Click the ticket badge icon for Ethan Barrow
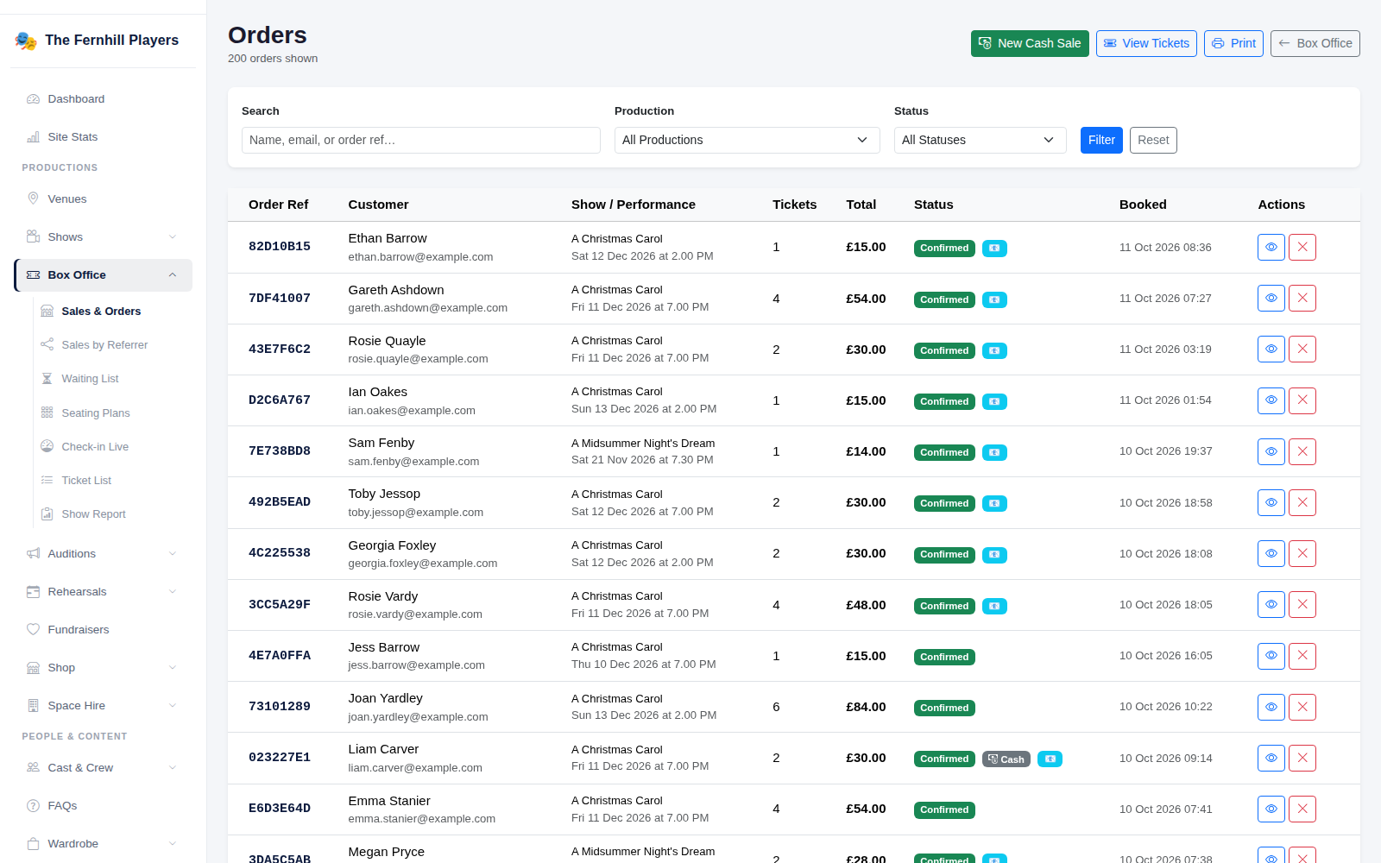Viewport: 1381px width, 863px height. tap(994, 249)
